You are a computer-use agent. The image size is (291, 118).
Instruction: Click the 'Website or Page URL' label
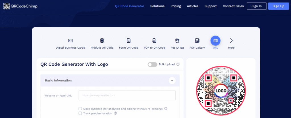coord(58,96)
